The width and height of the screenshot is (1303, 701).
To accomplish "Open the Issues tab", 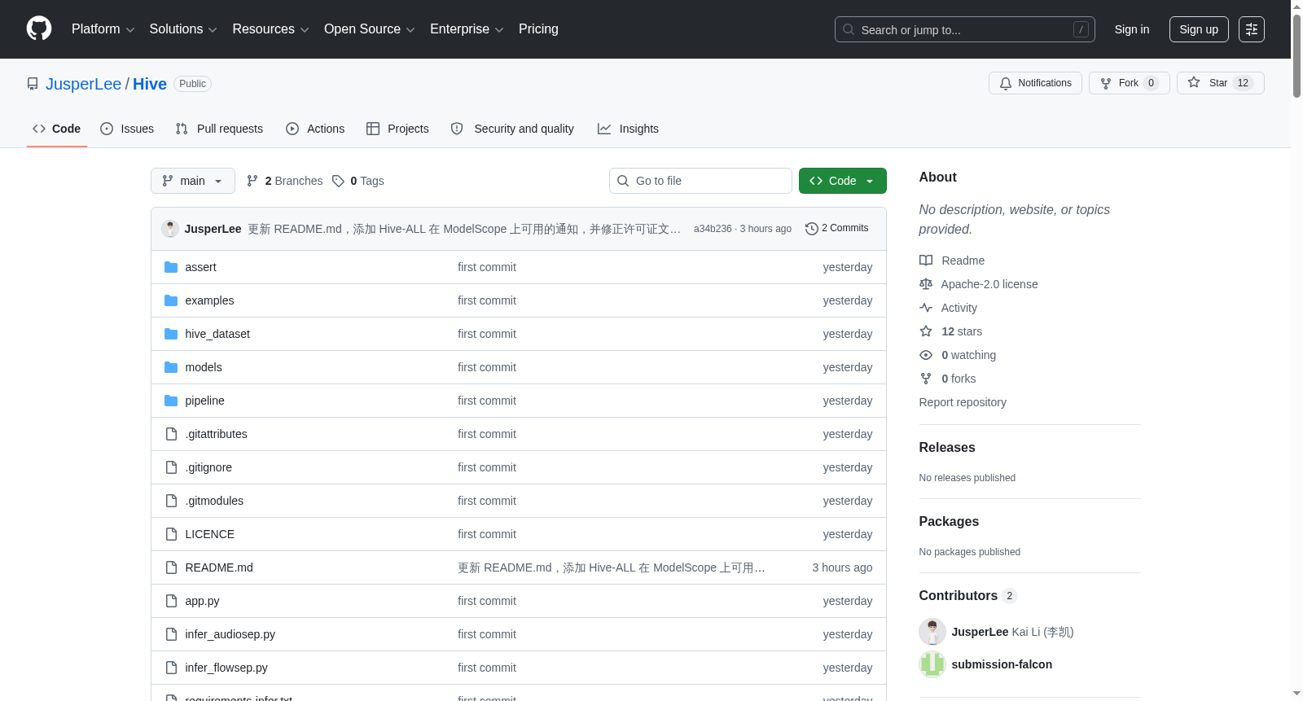I will 127,129.
